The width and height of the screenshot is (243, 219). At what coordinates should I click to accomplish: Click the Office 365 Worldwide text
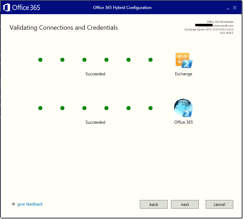pos(220,22)
